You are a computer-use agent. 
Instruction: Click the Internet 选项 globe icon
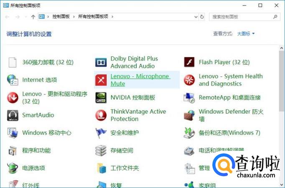[13, 80]
